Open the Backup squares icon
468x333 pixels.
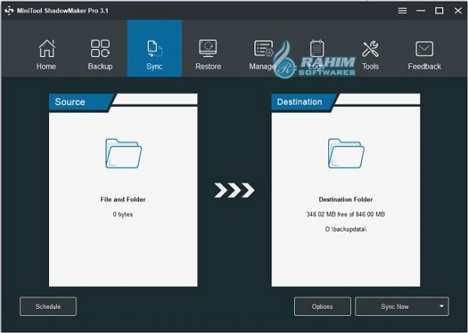[101, 48]
